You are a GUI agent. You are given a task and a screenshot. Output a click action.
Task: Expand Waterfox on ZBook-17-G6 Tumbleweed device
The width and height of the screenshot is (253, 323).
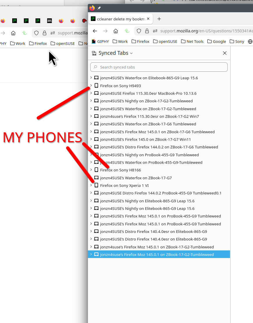pos(91,124)
